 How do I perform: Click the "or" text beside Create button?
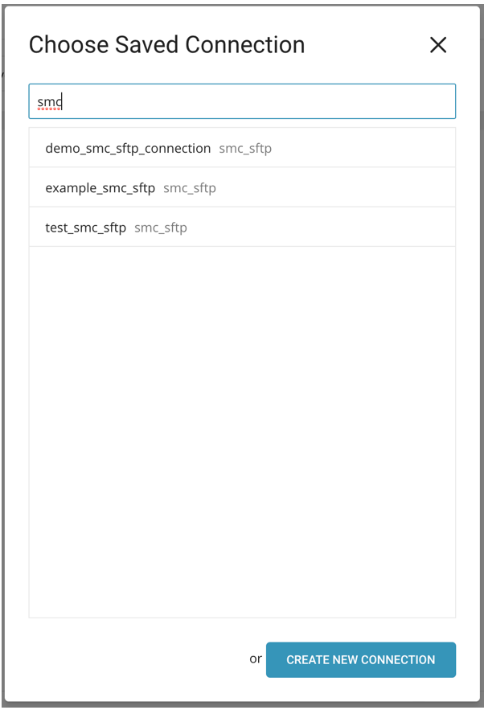pos(256,659)
